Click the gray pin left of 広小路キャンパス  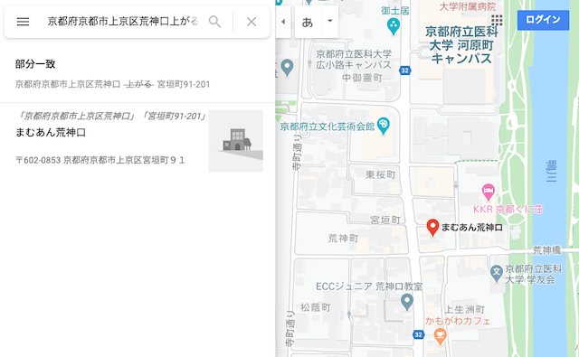pos(287,68)
